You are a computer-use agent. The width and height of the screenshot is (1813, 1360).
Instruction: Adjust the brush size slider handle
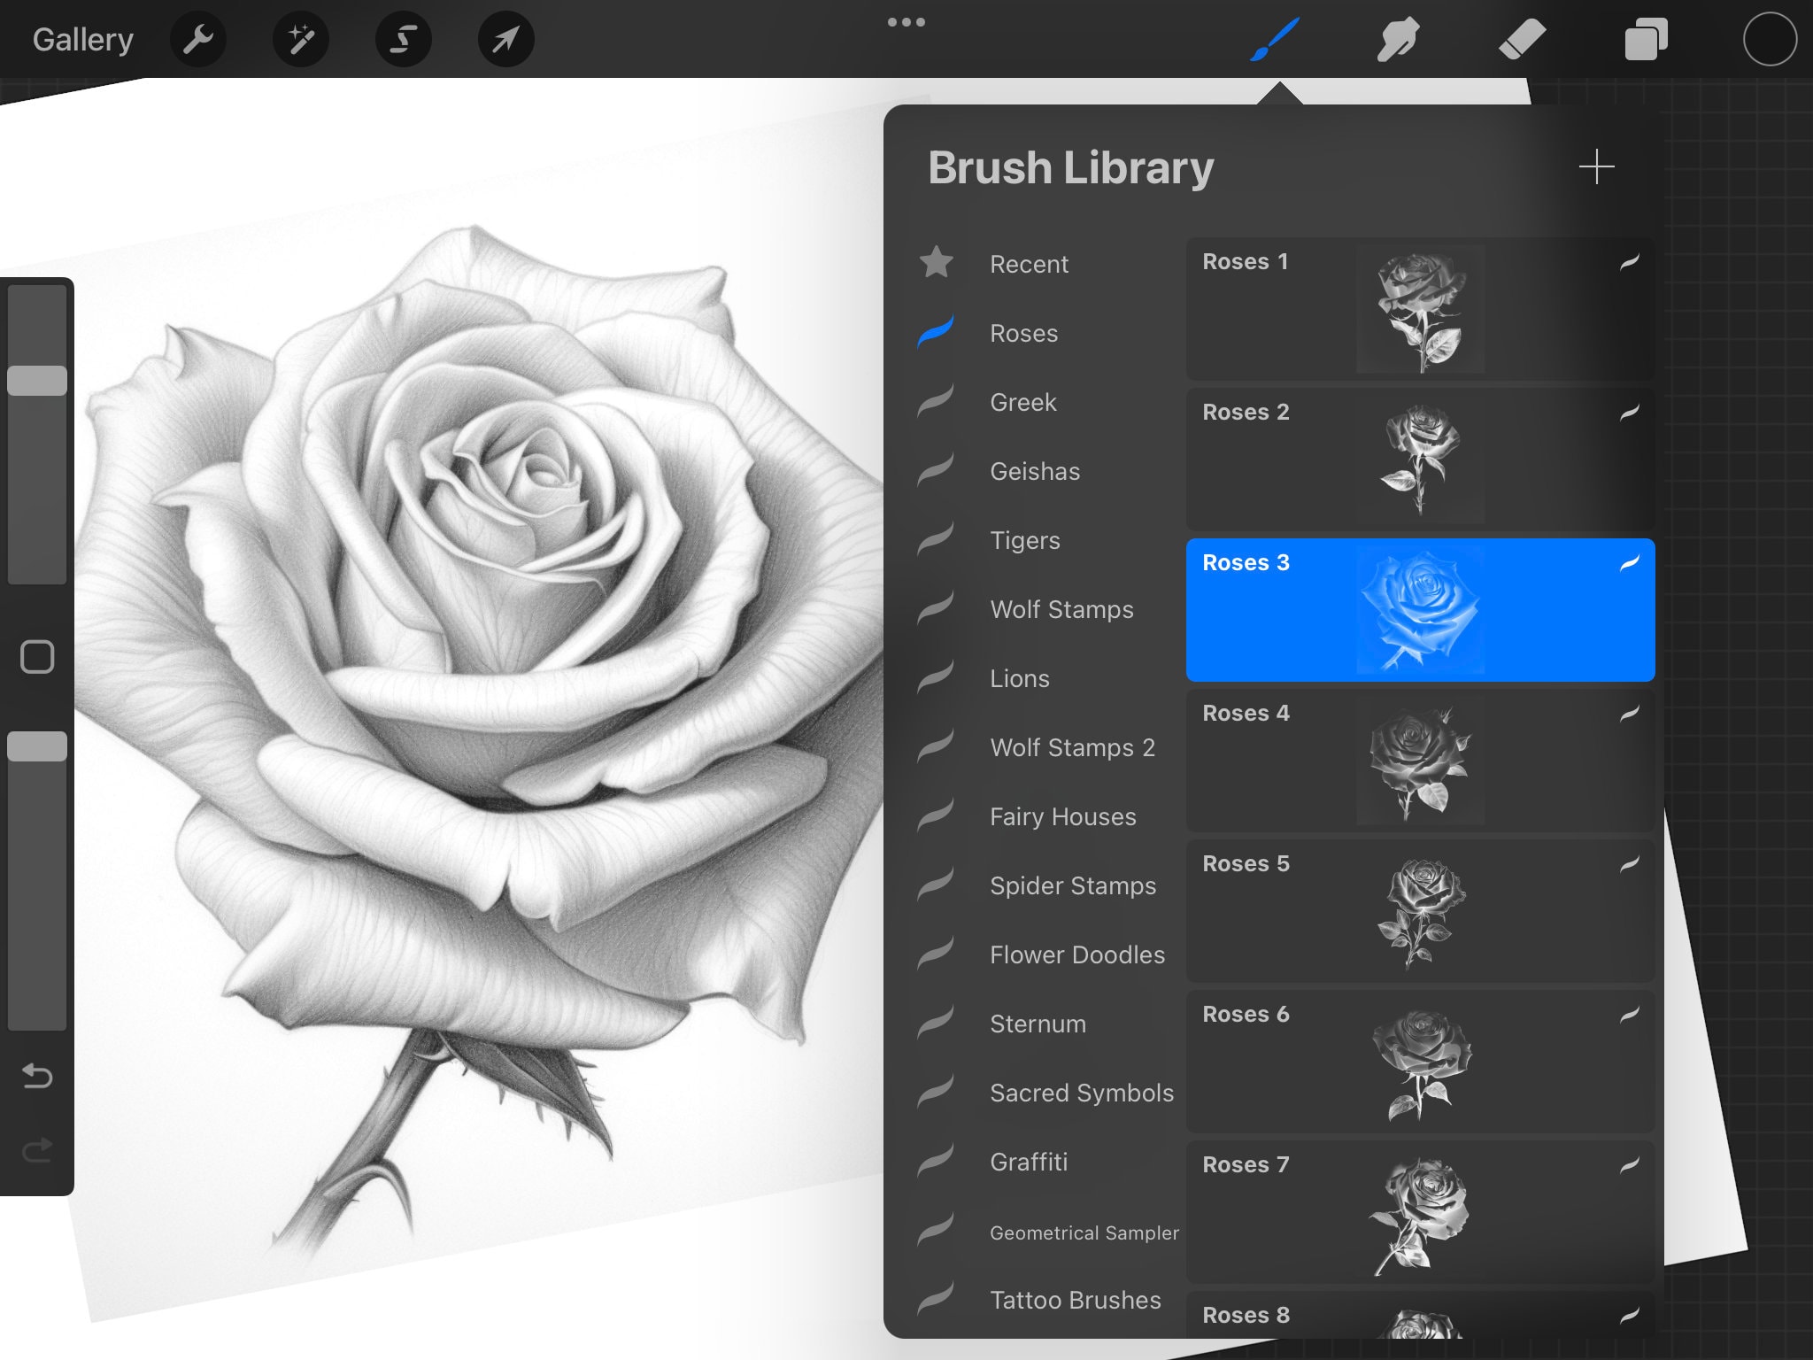click(x=37, y=381)
